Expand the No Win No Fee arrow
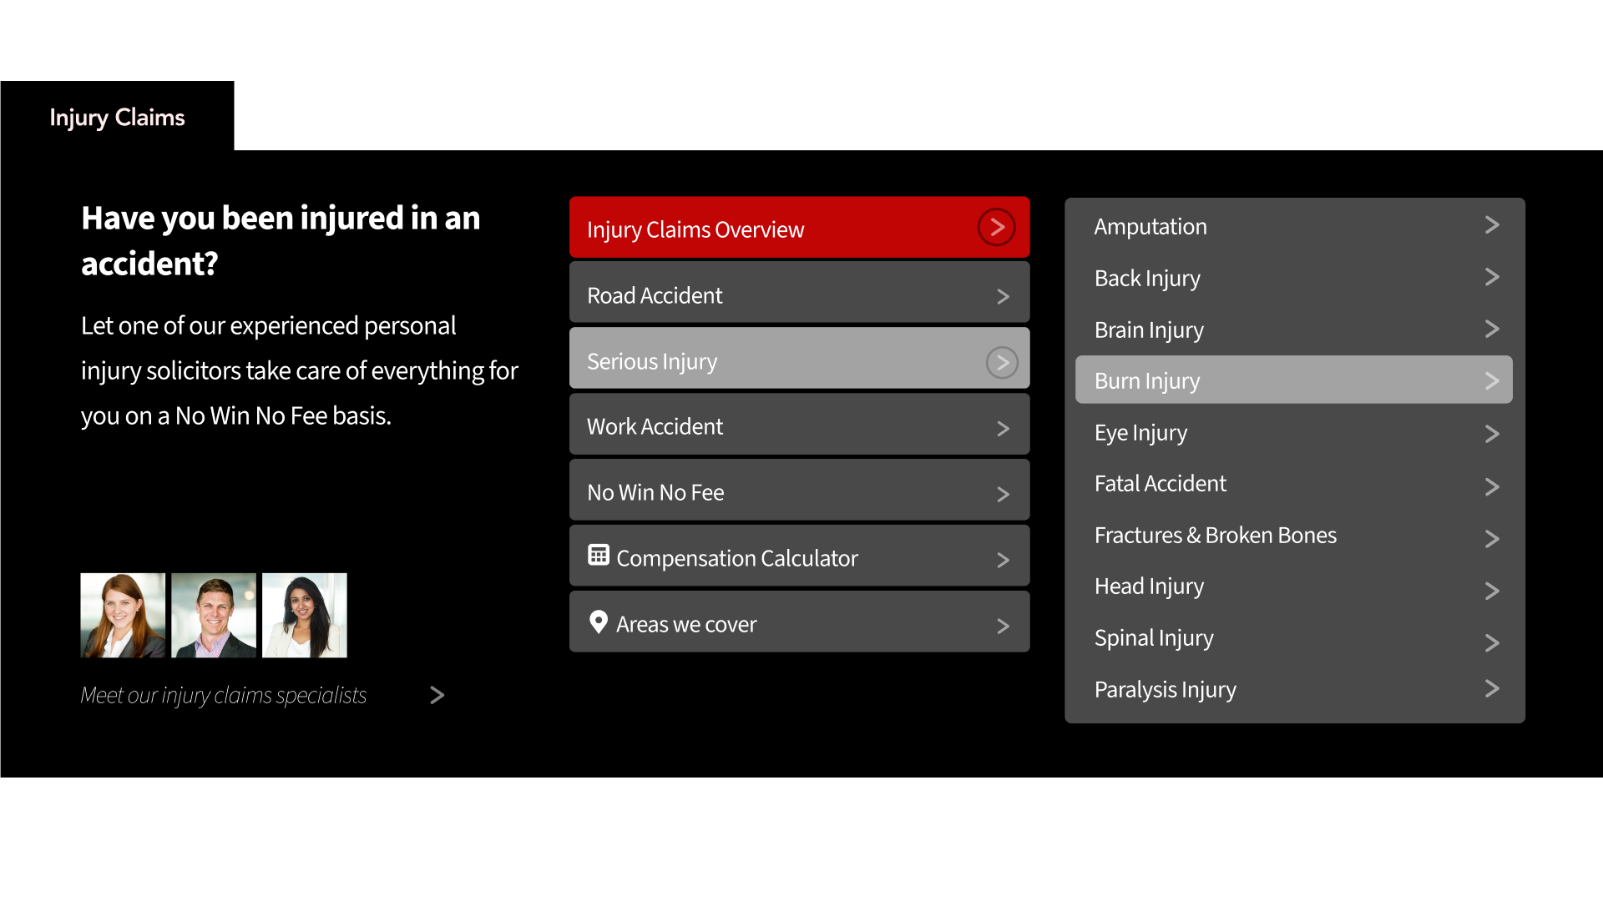 [1003, 494]
